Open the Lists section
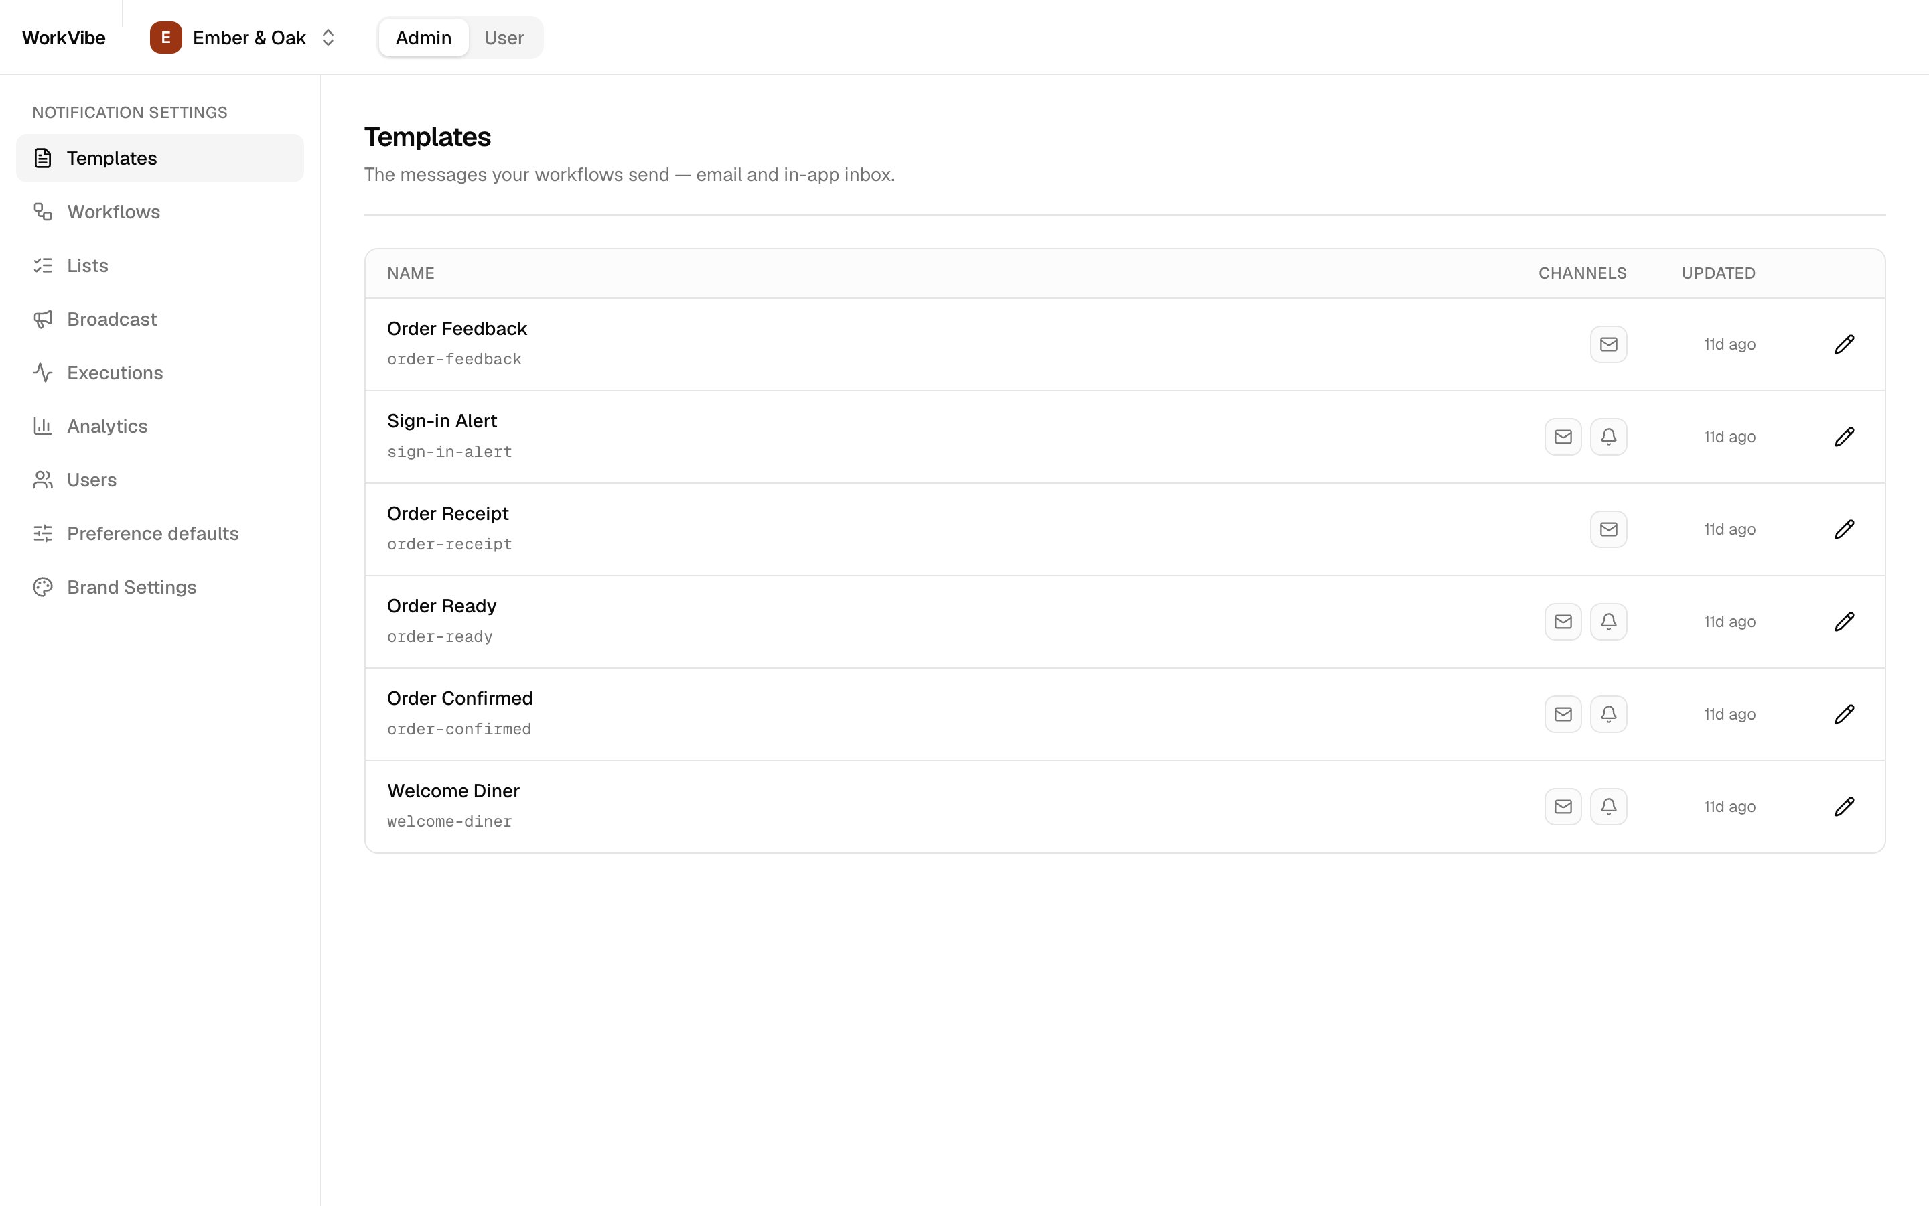Image resolution: width=1929 pixels, height=1206 pixels. [160, 265]
